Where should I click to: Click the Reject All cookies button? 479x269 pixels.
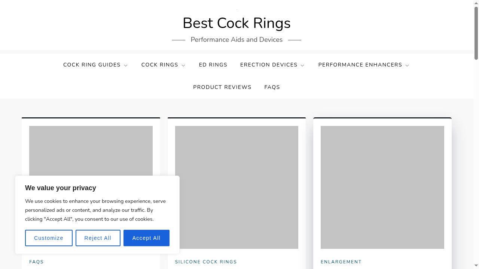(98, 238)
